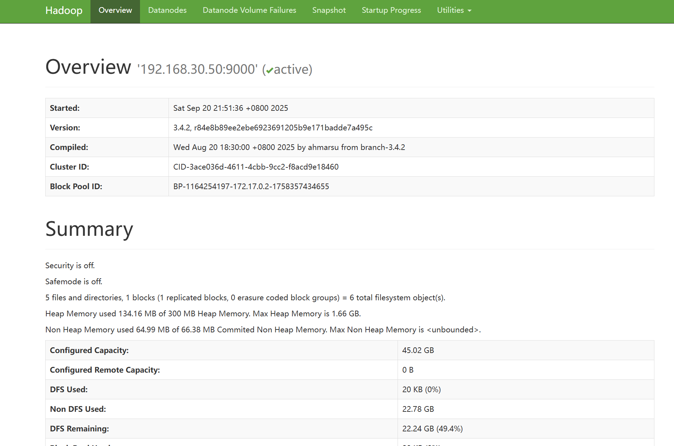
Task: Click the Hadoop brand logo link
Action: coord(64,11)
